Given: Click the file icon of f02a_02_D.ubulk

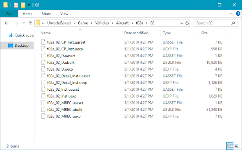Looking at the screenshot, I should click(x=43, y=62).
